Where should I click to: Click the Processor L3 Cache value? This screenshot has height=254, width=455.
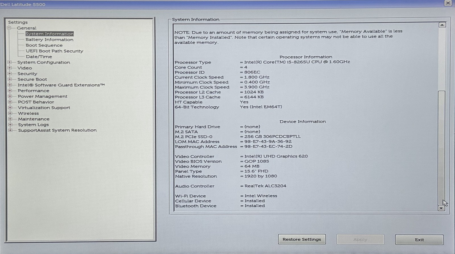tap(254, 97)
